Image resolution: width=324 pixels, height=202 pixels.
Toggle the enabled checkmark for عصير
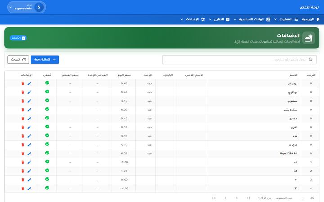[47, 118]
